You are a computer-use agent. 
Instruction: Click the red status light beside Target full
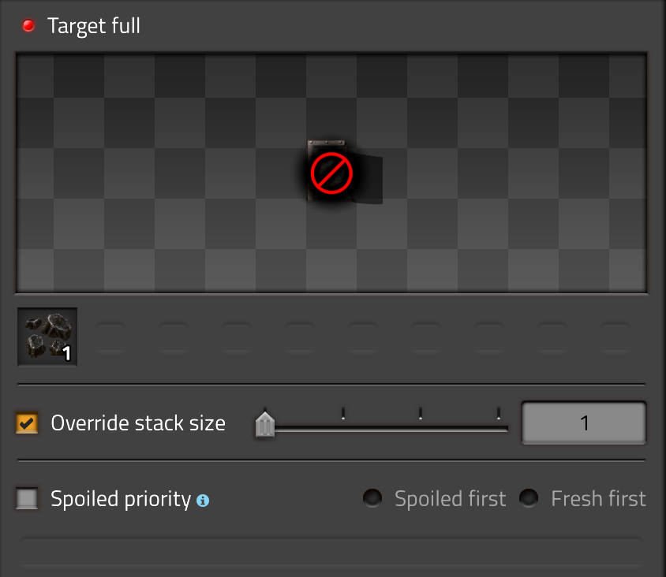coord(29,26)
